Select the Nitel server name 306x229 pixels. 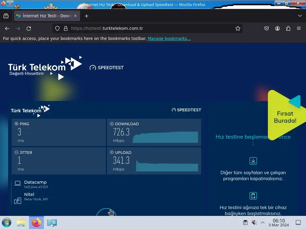pyautogui.click(x=29, y=194)
